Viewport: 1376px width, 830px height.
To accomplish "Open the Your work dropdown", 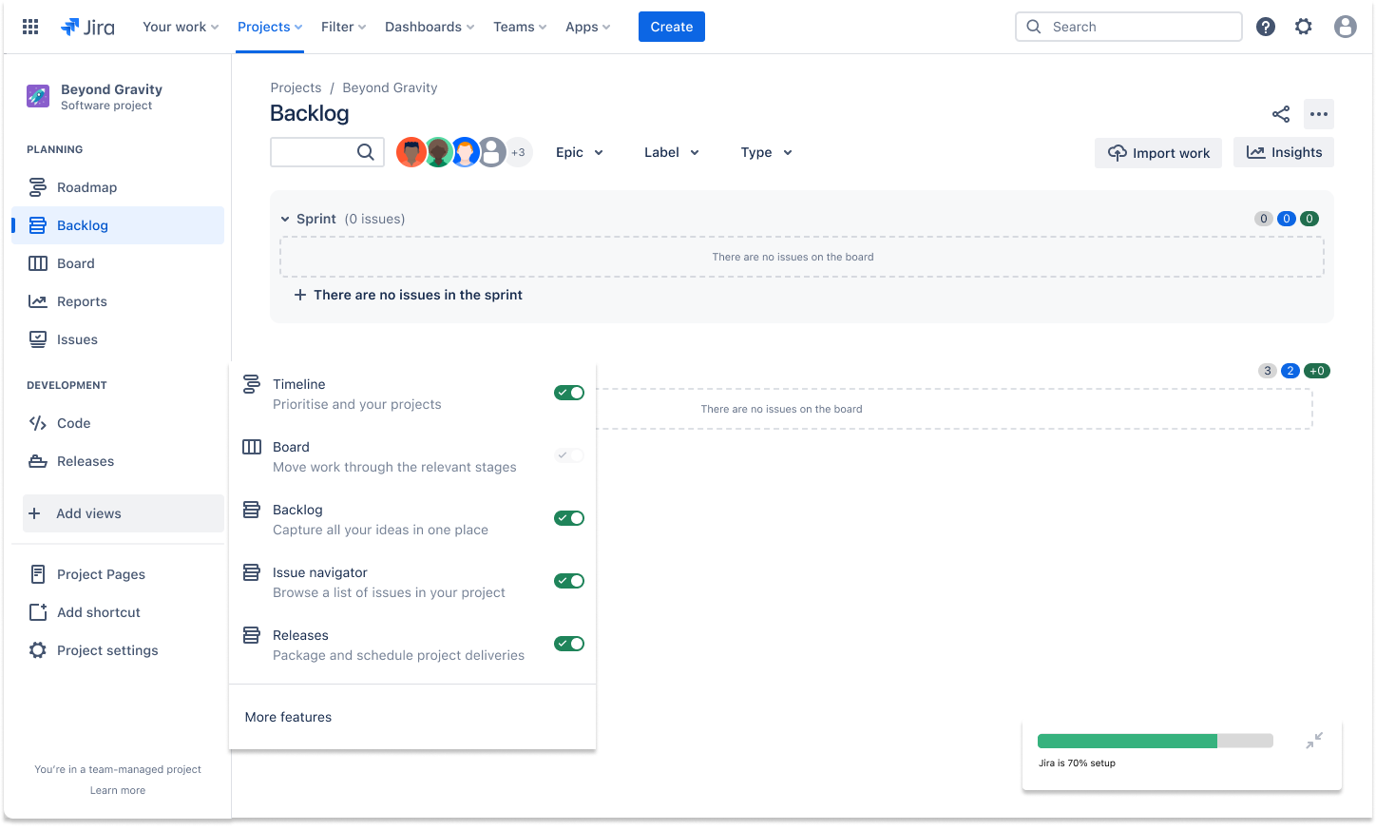I will (181, 27).
